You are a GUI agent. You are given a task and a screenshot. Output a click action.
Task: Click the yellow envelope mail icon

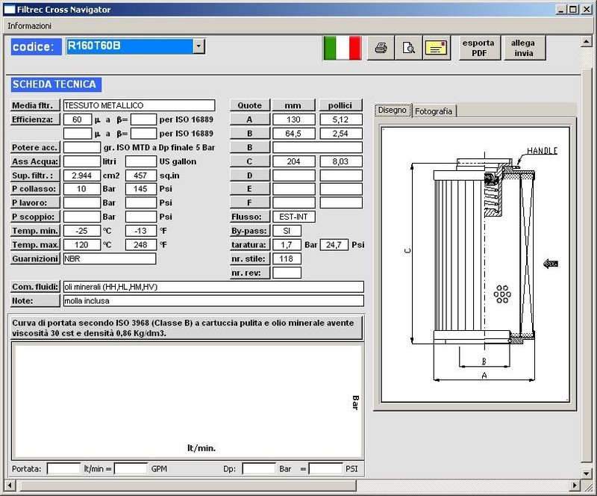[x=437, y=48]
